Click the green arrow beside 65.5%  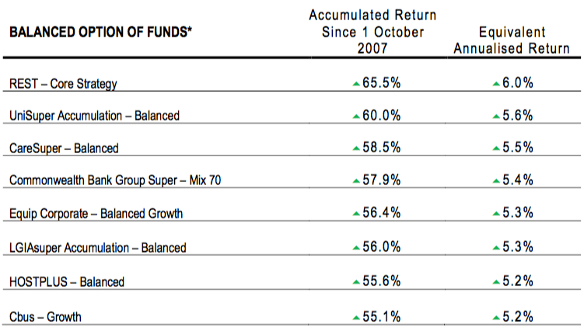(355, 83)
